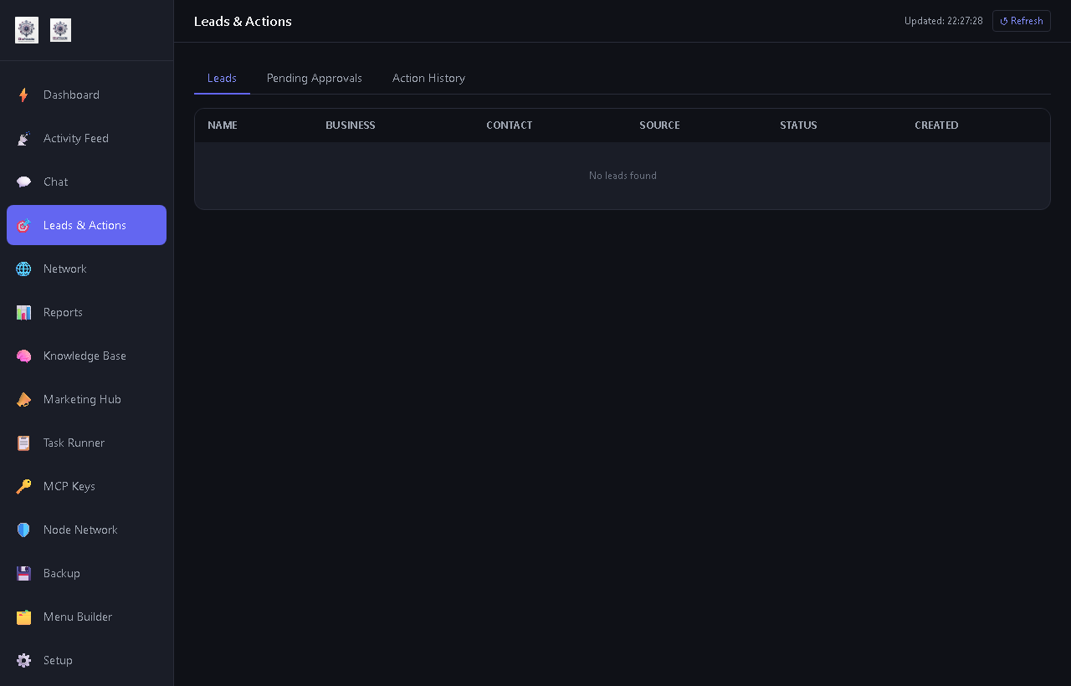Select the Backup floppy disk icon

pyautogui.click(x=23, y=573)
